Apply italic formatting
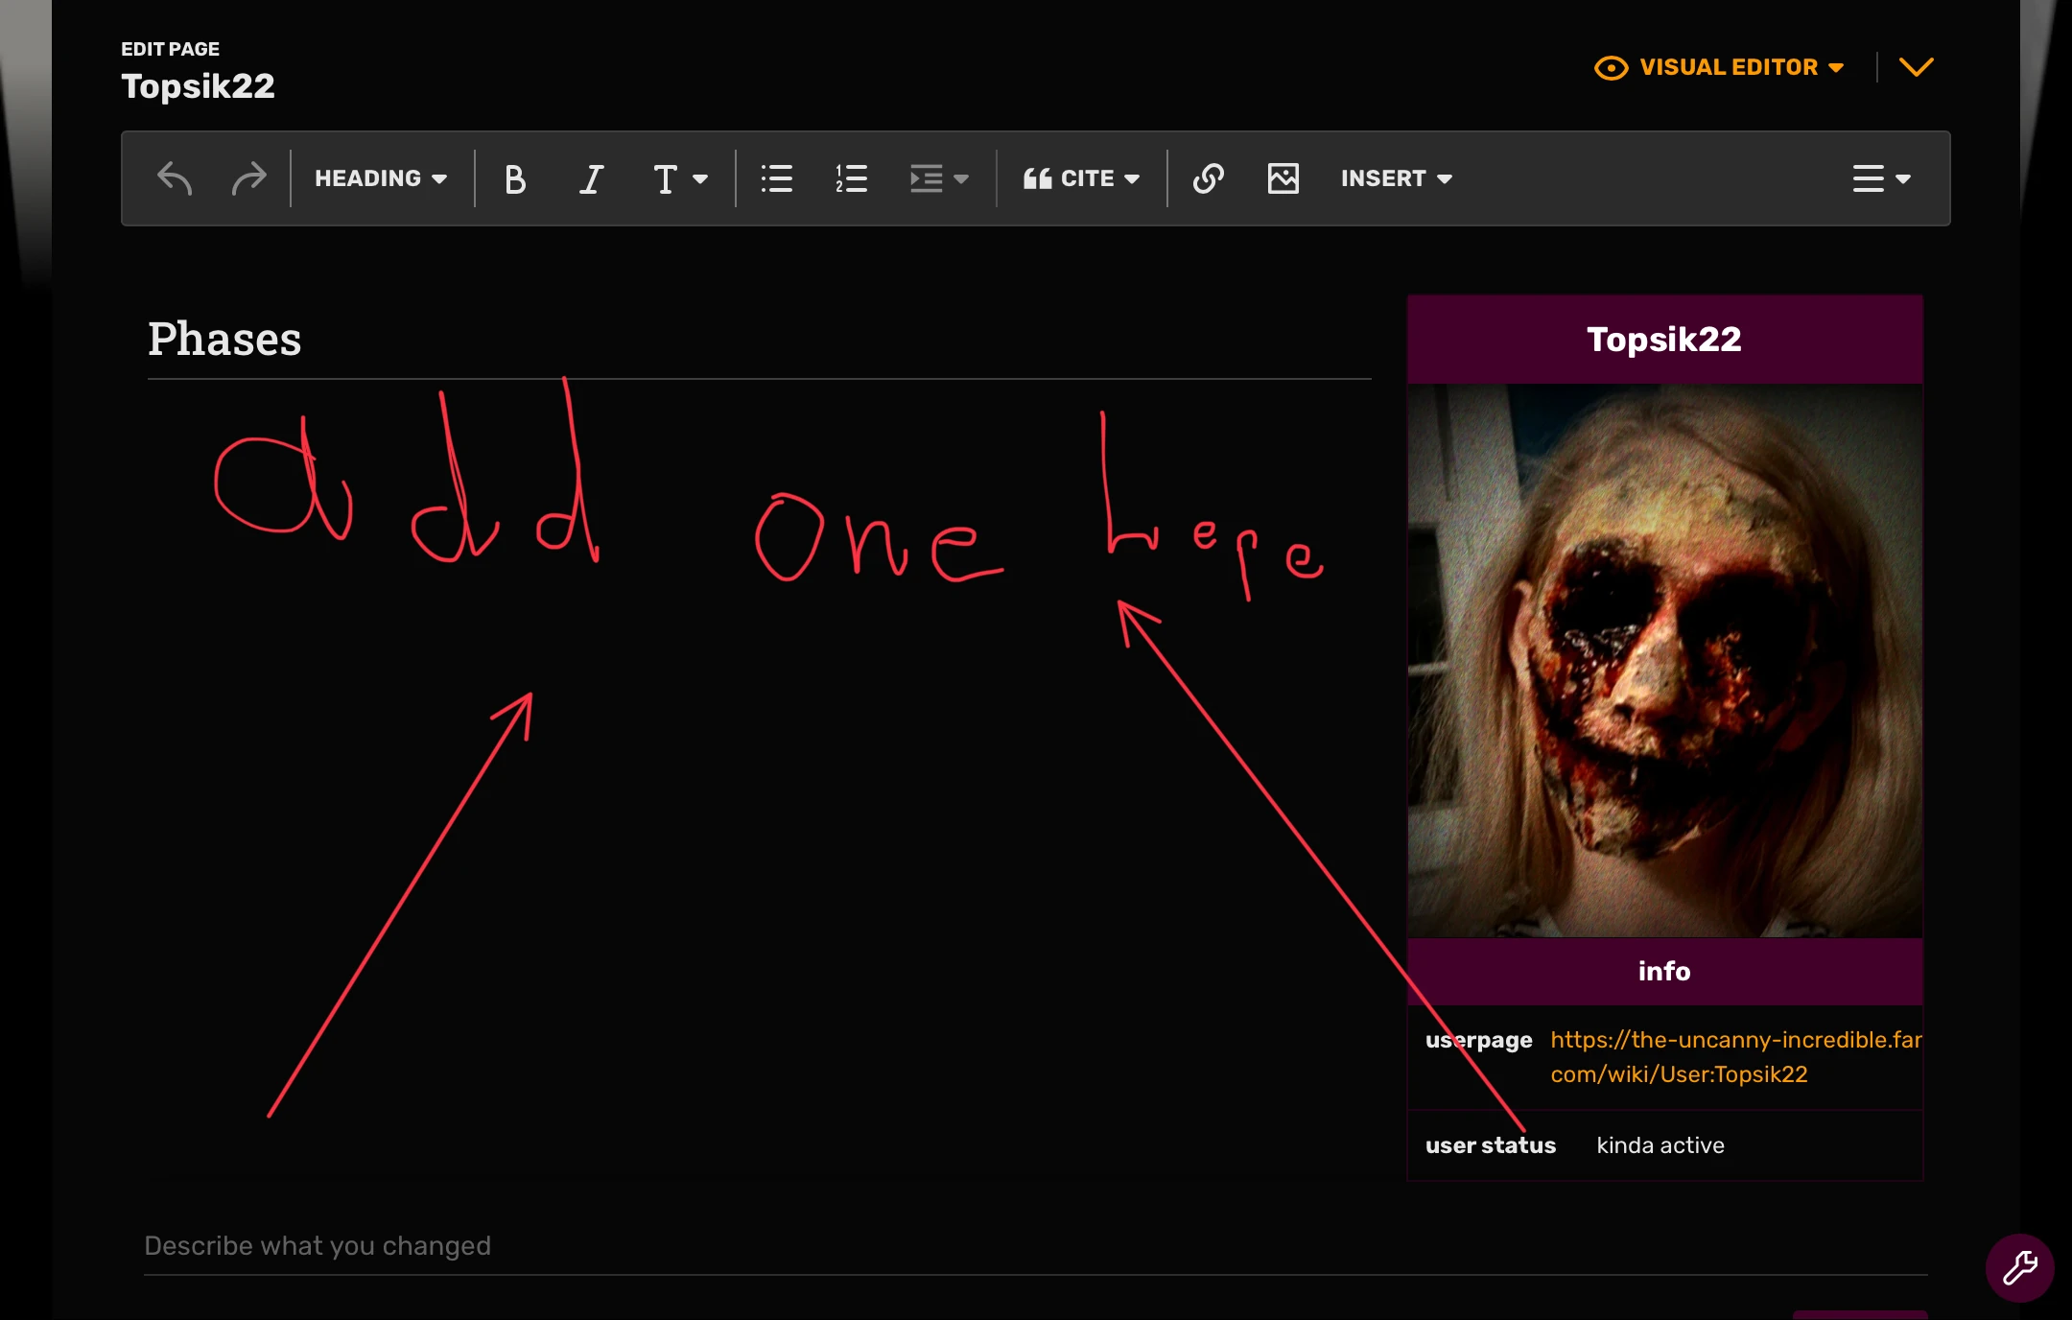The image size is (2072, 1320). (x=590, y=178)
